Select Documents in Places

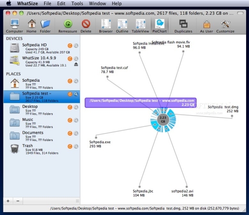(42, 136)
